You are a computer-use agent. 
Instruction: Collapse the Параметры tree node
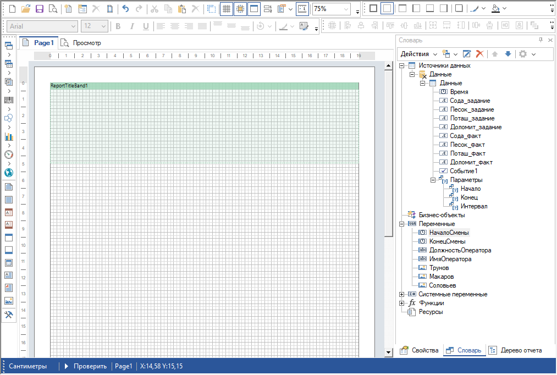(433, 180)
